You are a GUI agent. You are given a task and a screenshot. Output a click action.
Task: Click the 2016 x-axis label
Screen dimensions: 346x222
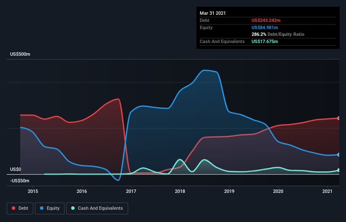tap(82, 191)
